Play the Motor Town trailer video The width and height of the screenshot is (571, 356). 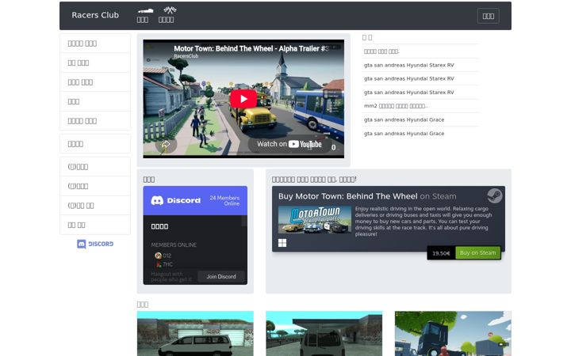pyautogui.click(x=243, y=99)
